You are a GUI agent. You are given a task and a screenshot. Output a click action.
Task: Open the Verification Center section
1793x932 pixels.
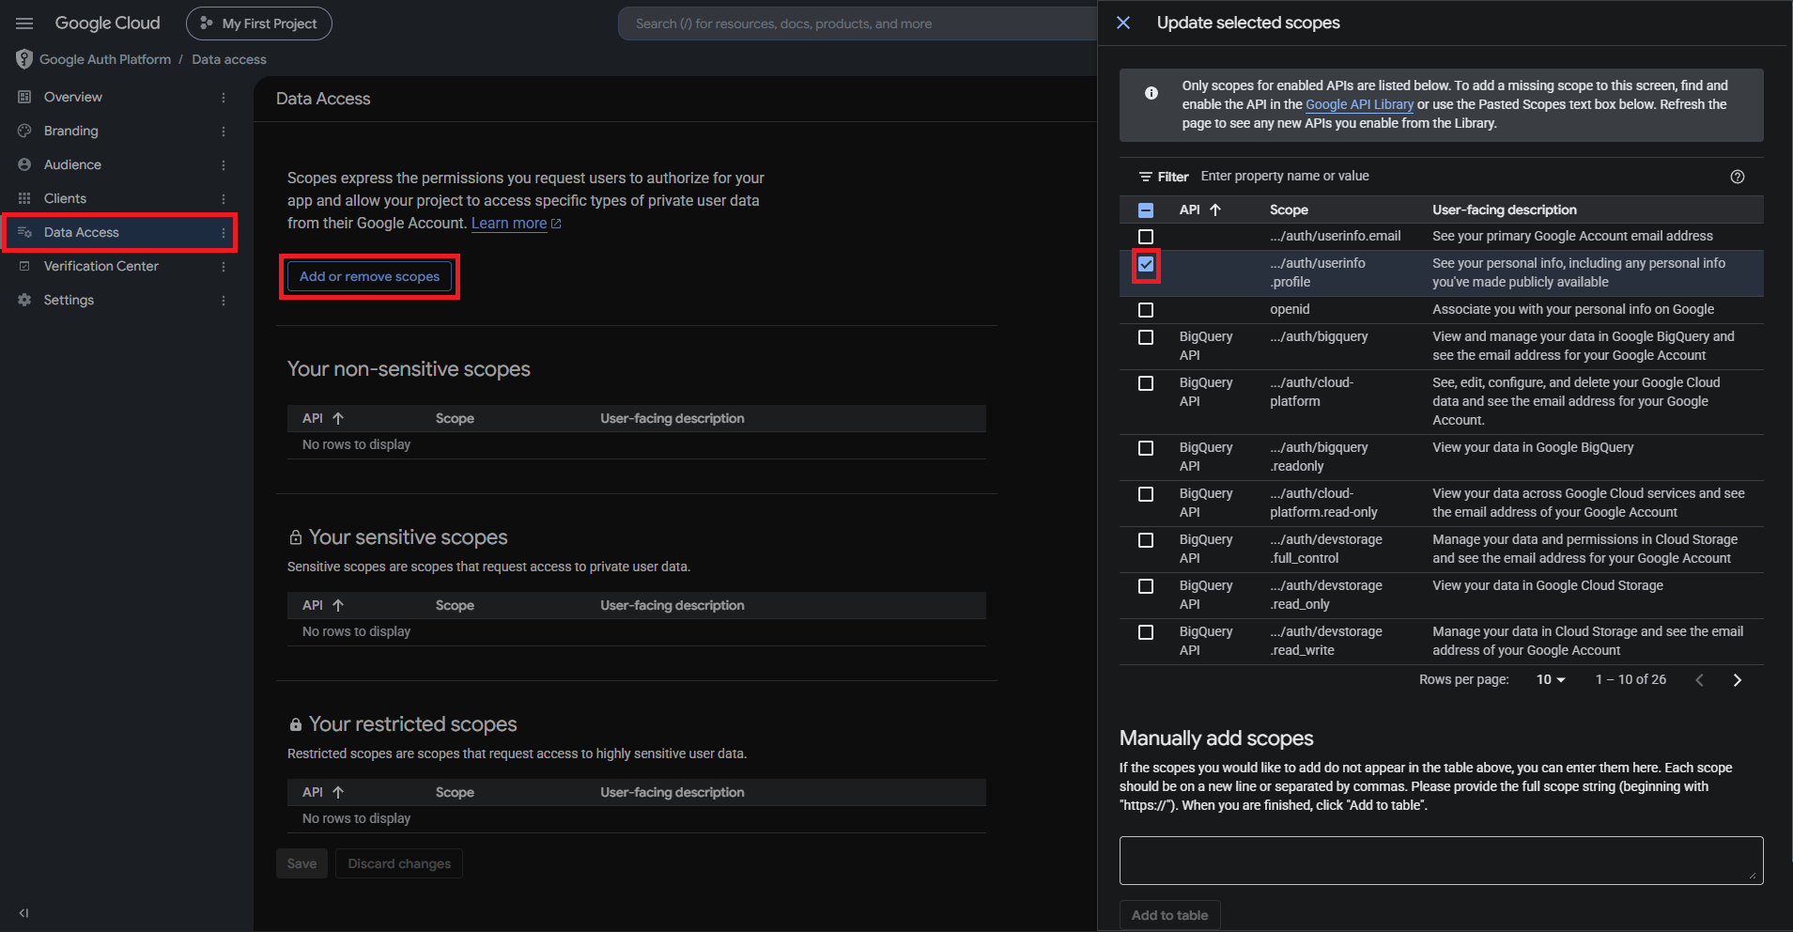pyautogui.click(x=101, y=266)
